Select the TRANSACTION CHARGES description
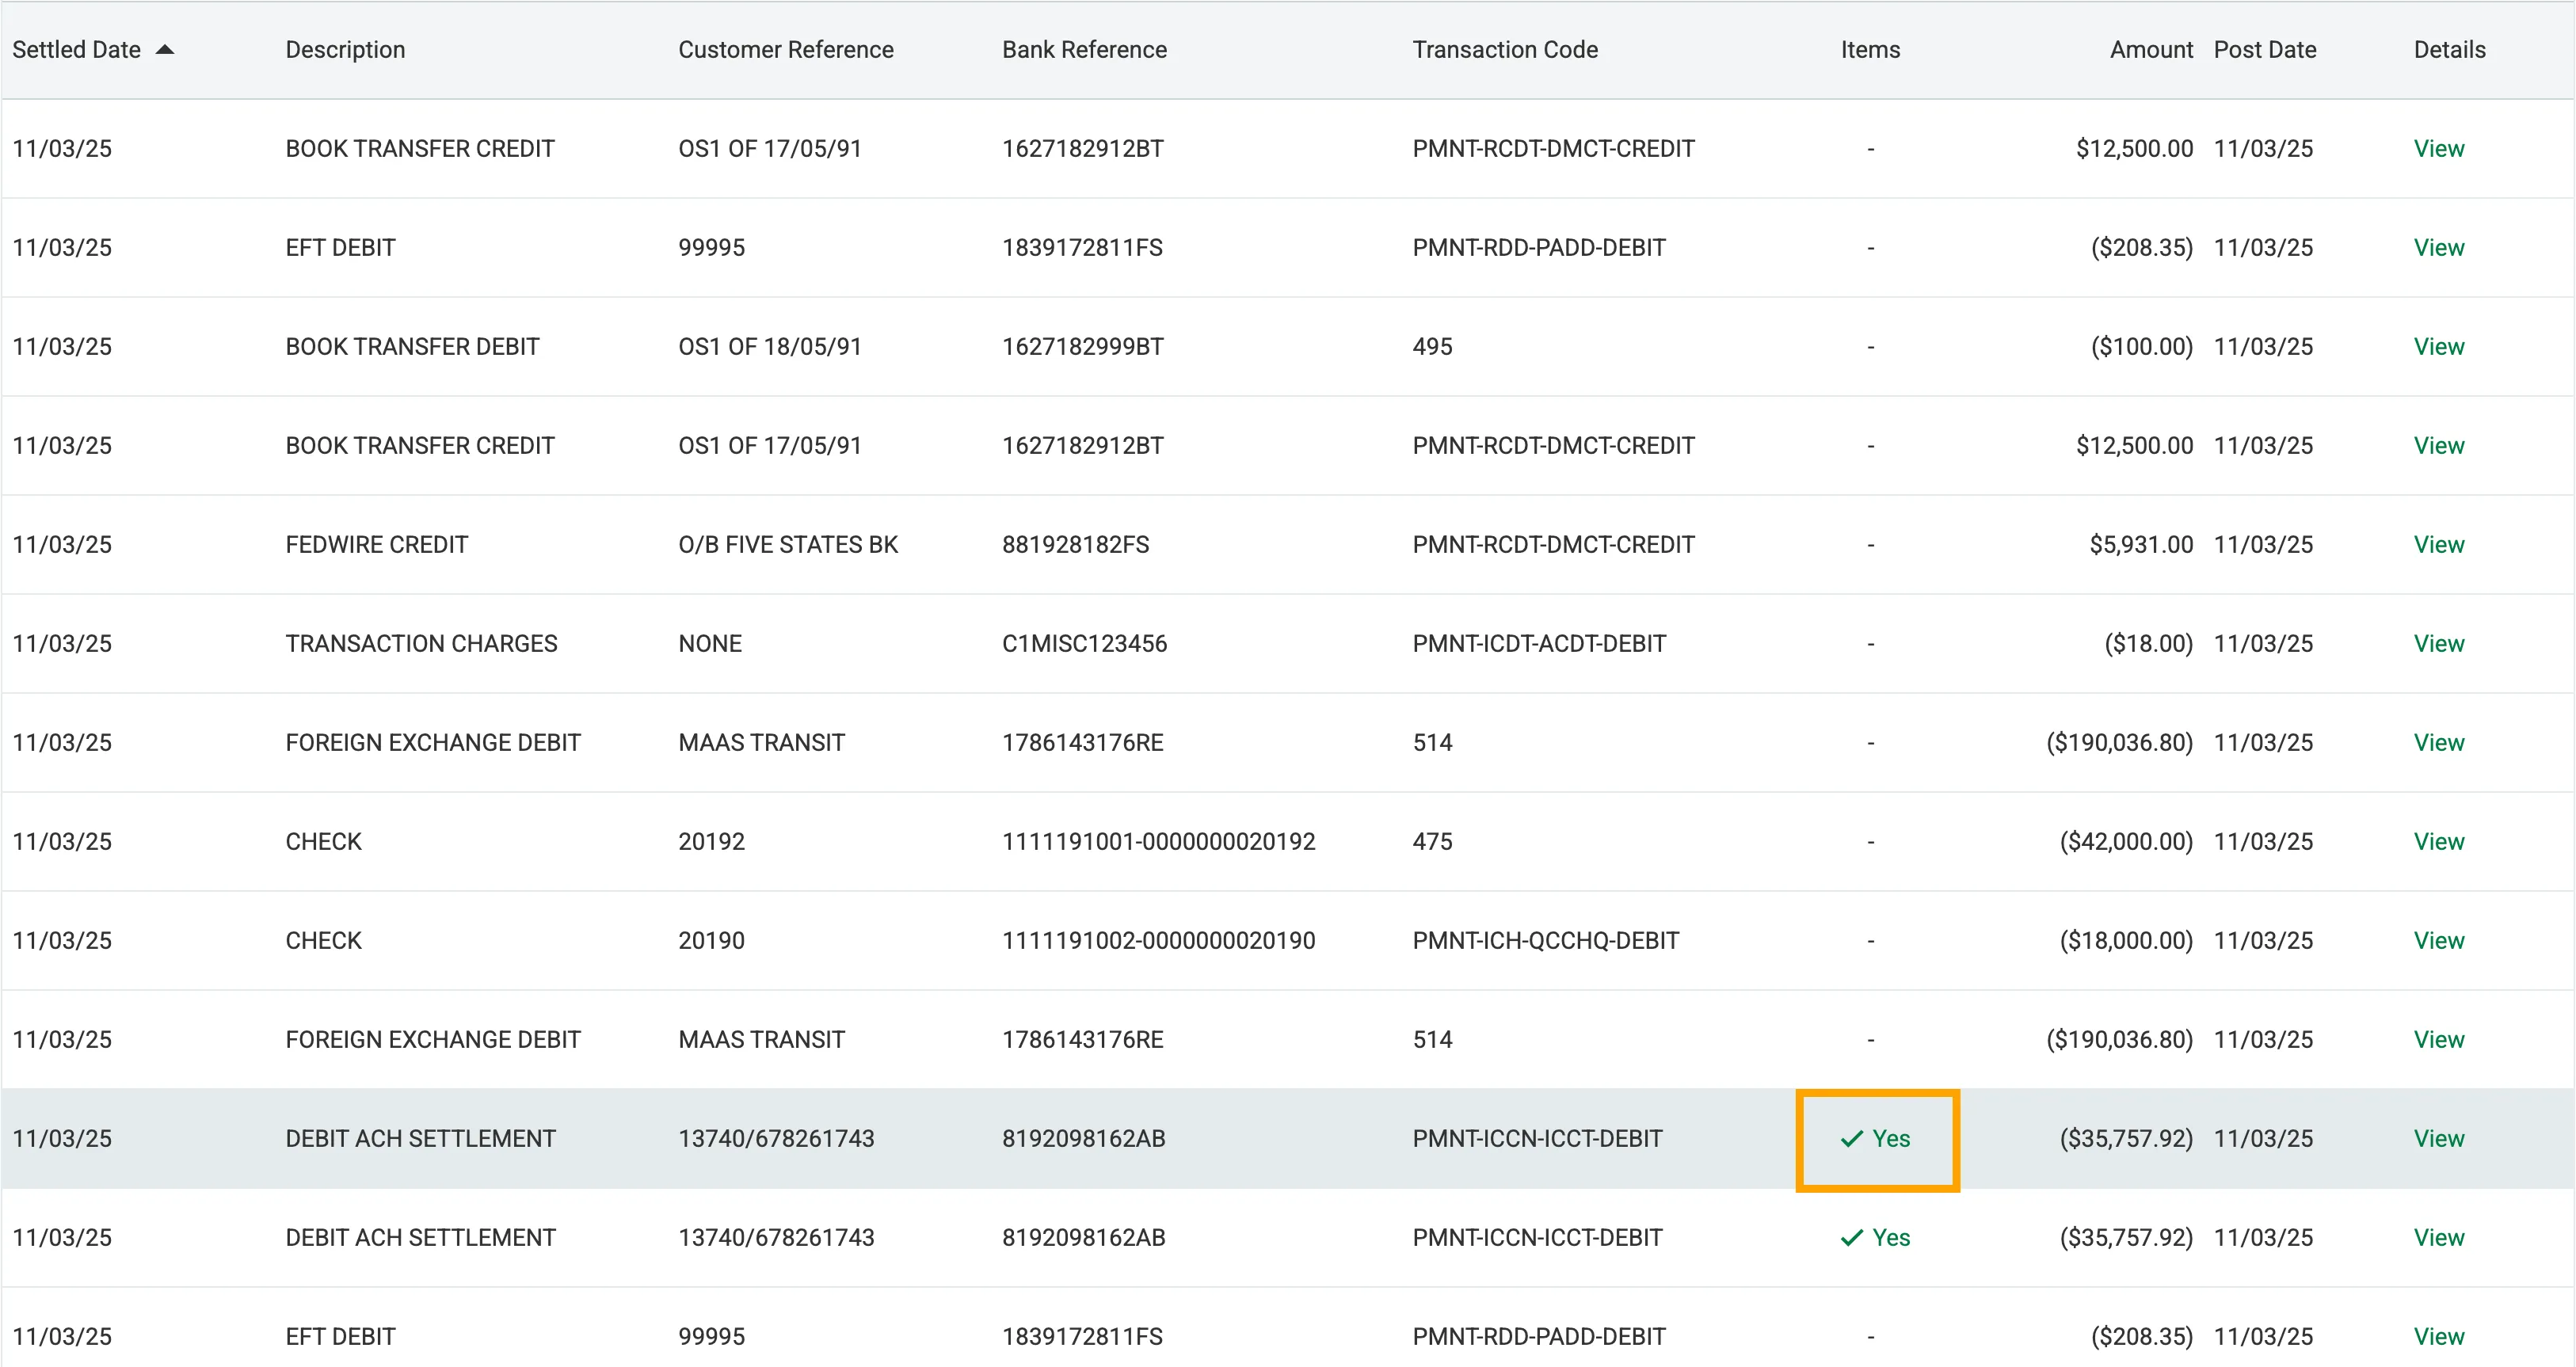 point(421,643)
